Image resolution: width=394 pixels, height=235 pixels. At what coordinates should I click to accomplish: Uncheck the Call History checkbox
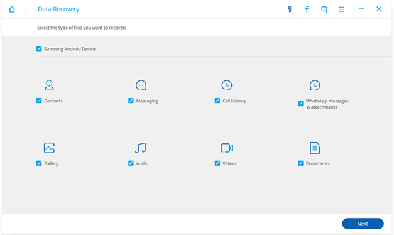pos(217,101)
